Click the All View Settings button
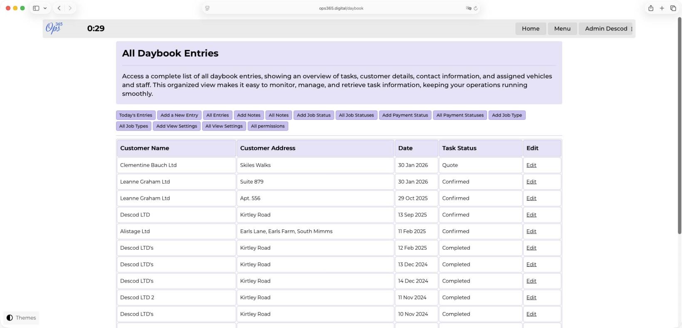 click(x=224, y=126)
